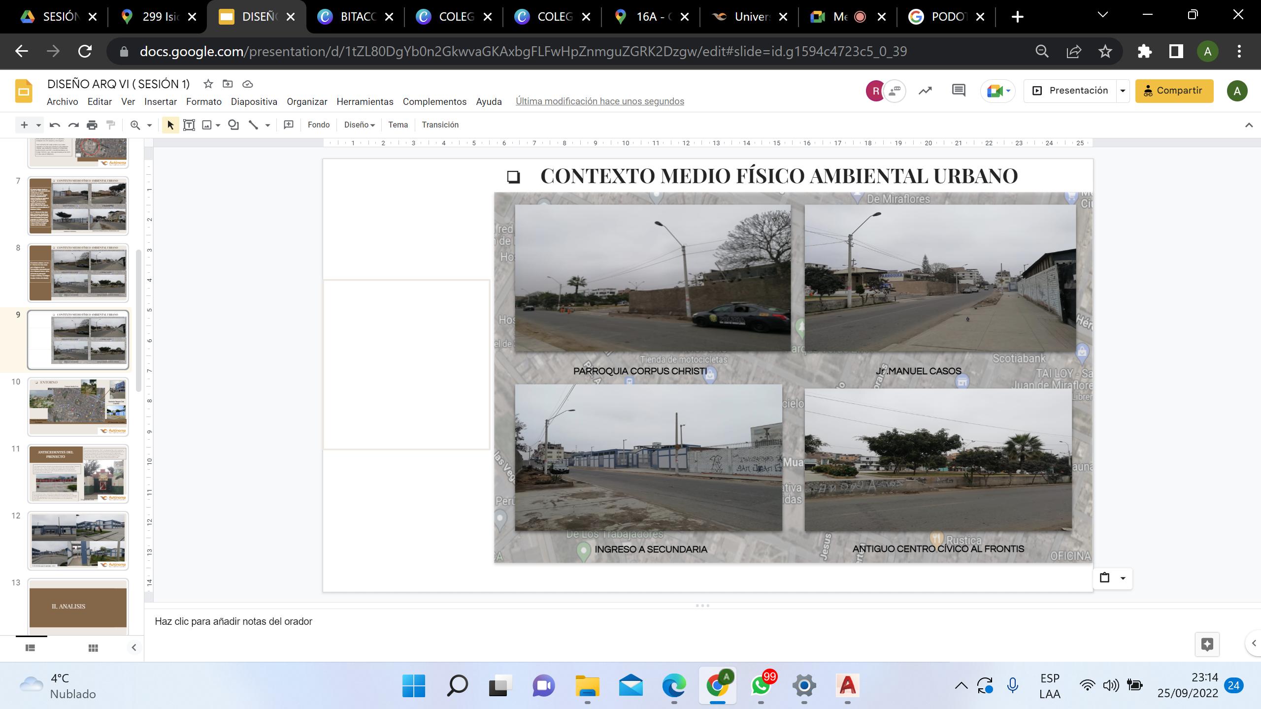This screenshot has width=1261, height=709.
Task: Switch to filmstrip view
Action: coord(30,648)
